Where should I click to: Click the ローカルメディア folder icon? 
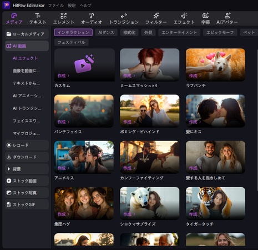click(x=9, y=34)
